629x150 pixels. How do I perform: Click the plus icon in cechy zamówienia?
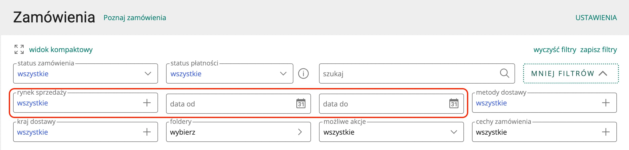tap(606, 132)
